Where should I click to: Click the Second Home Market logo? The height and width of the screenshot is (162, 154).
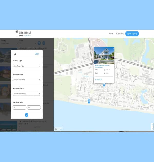point(23,33)
